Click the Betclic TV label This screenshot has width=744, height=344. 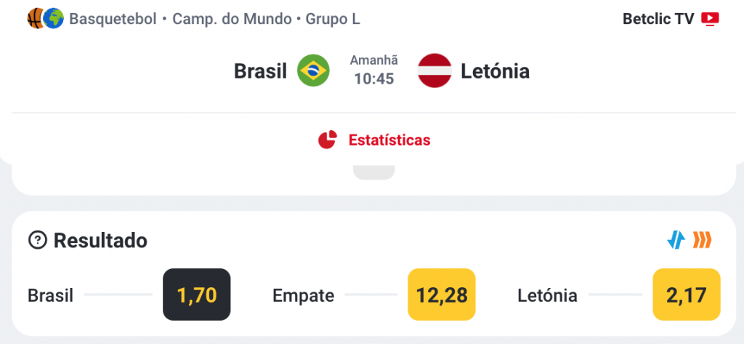658,19
